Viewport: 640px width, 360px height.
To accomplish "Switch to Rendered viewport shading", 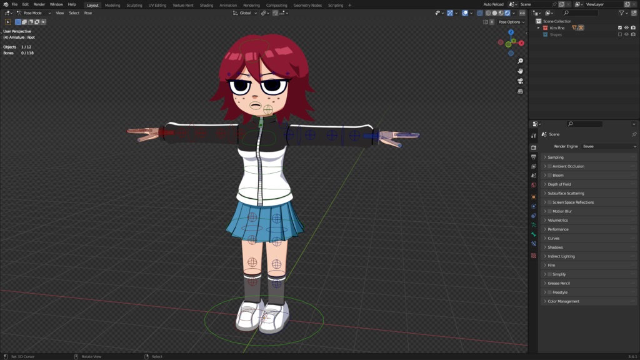I will 507,13.
